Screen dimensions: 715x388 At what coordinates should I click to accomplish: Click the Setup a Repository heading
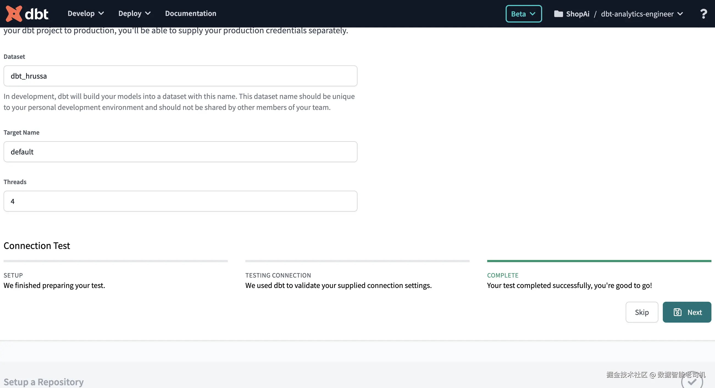tap(44, 382)
